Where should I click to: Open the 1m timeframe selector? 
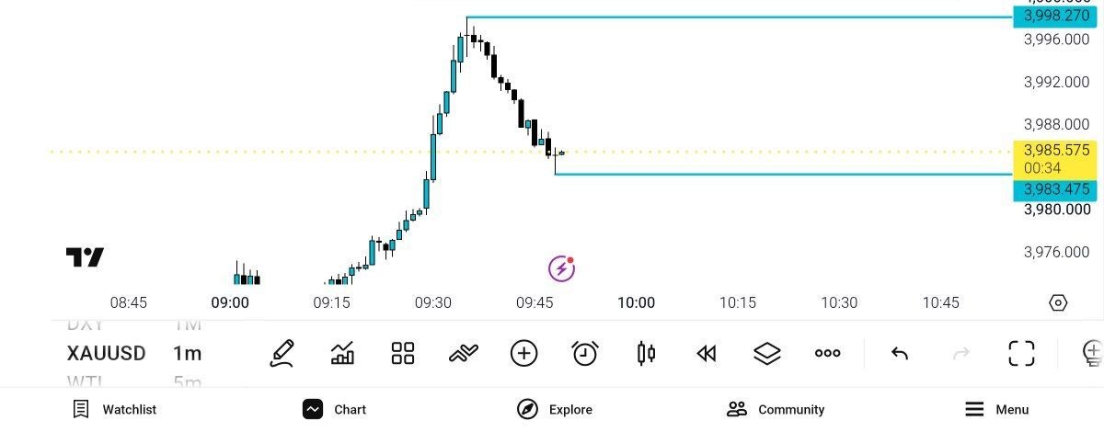click(187, 353)
